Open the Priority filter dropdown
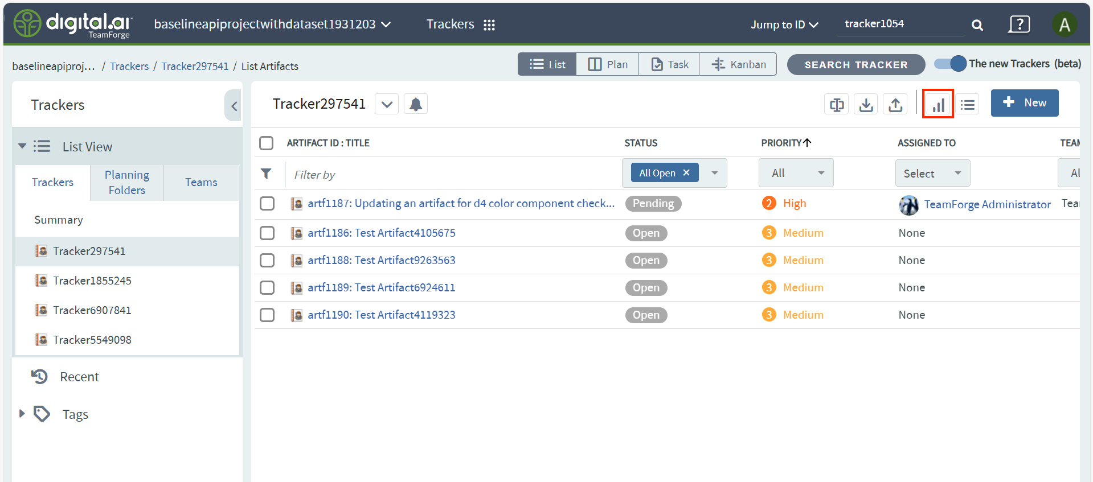 coord(796,173)
